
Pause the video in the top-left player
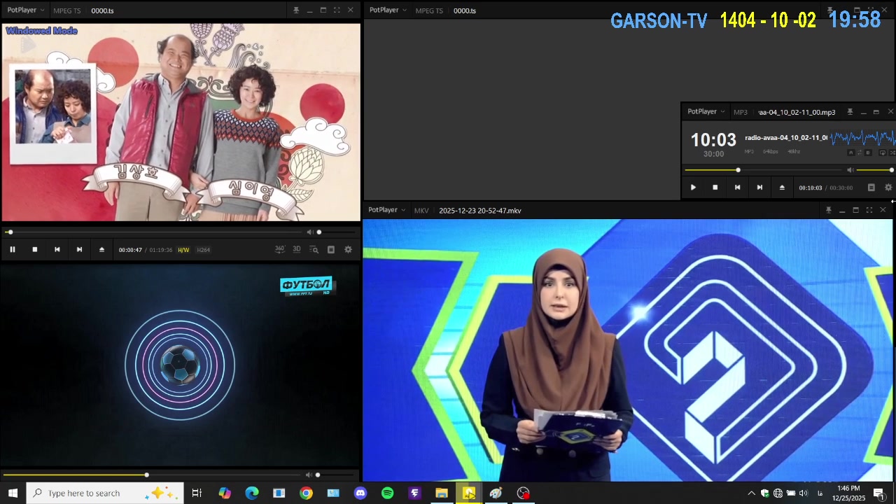pos(12,250)
